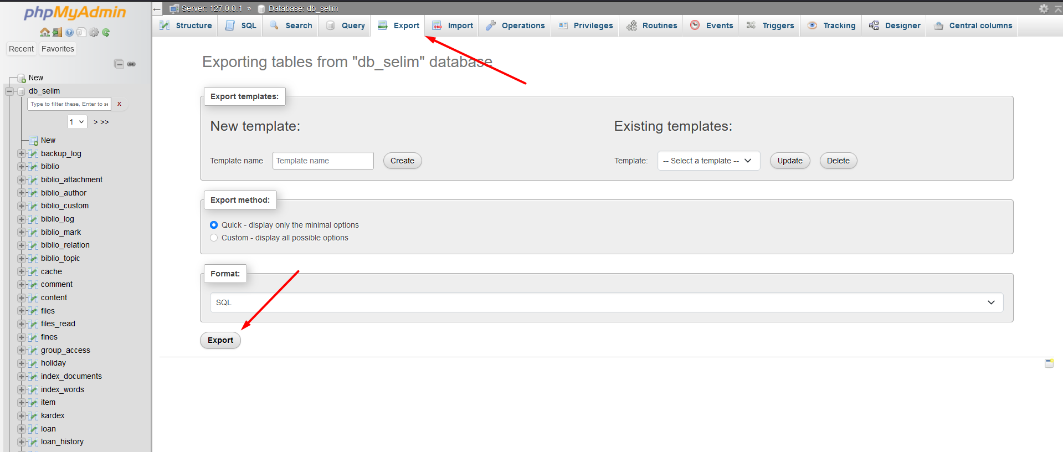Screen dimensions: 1063x452
Task: Open the Import tab
Action: click(453, 25)
